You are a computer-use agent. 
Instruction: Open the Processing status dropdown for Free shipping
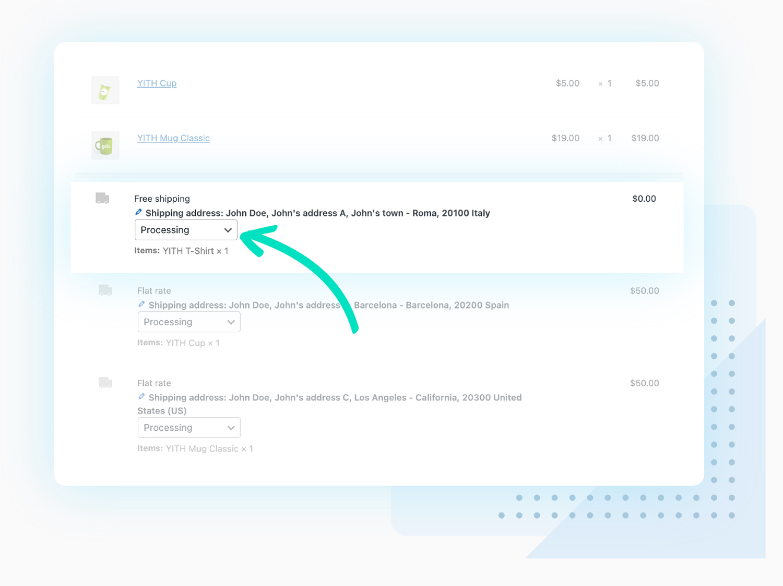pyautogui.click(x=185, y=229)
